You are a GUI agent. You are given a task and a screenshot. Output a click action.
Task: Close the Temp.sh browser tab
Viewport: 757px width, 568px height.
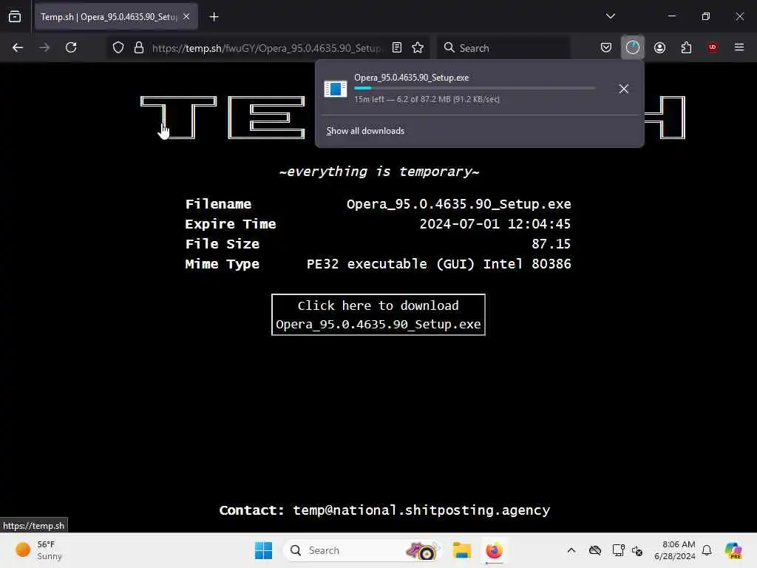186,17
